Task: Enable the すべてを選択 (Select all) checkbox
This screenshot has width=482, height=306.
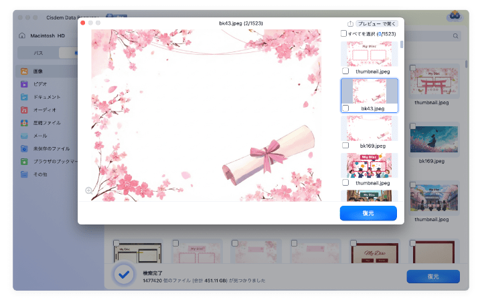Action: point(343,33)
